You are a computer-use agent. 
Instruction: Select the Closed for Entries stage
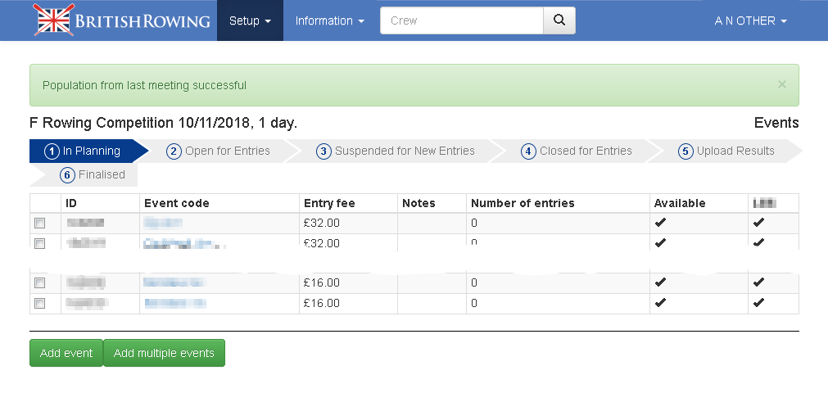tap(577, 151)
